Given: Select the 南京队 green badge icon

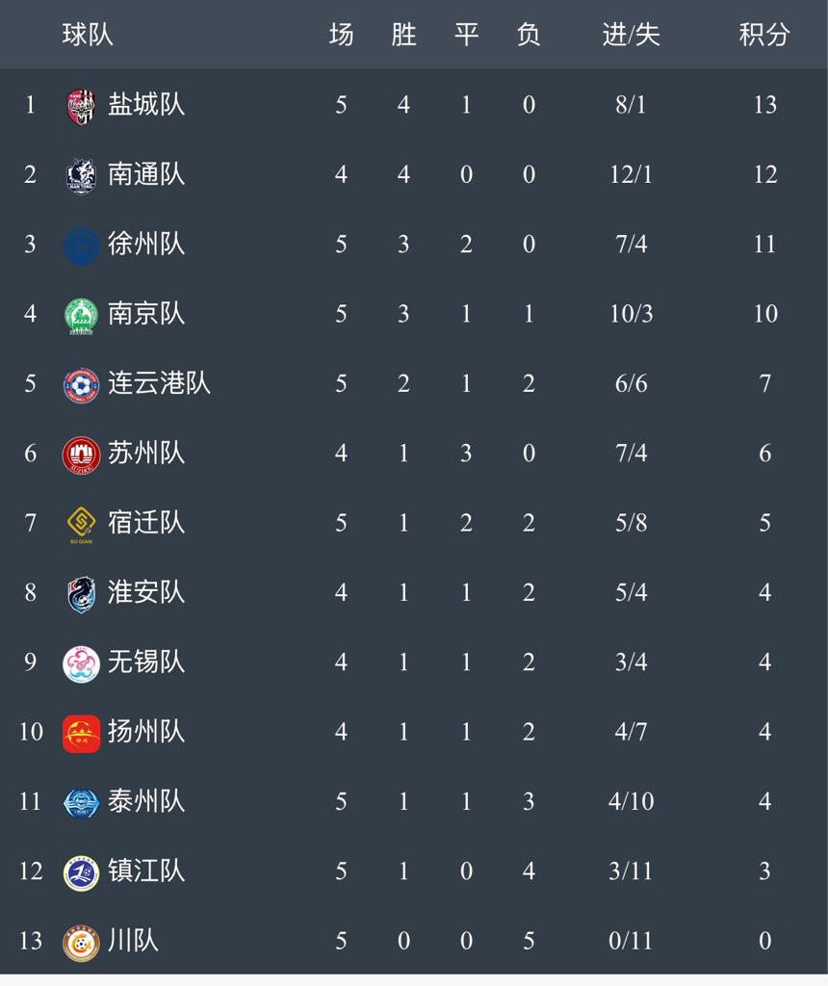Looking at the screenshot, I should tap(81, 316).
